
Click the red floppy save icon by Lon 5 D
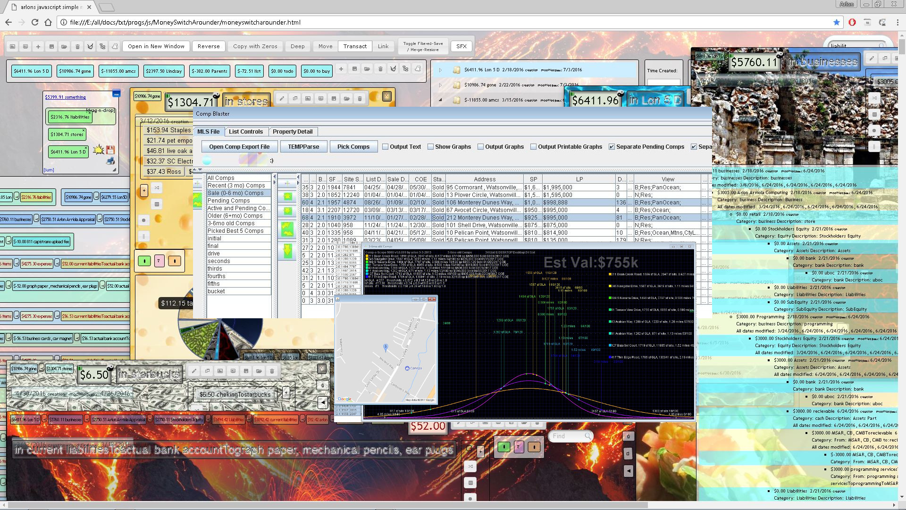coord(110,150)
